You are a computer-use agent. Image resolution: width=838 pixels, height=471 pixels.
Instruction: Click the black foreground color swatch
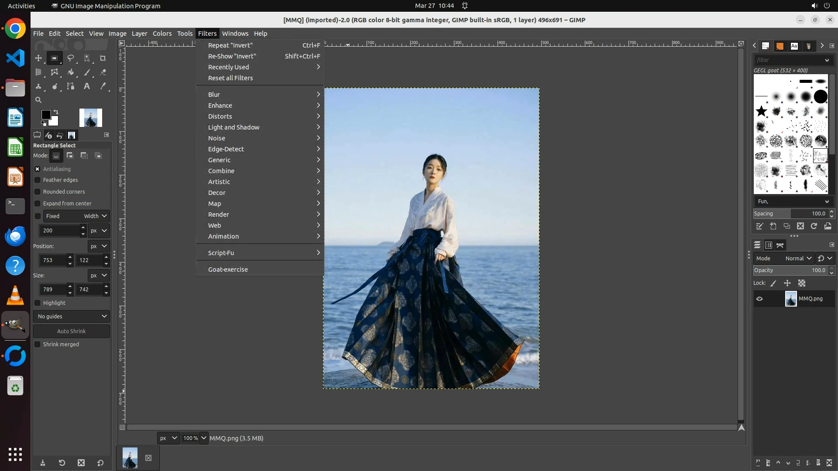pos(45,114)
